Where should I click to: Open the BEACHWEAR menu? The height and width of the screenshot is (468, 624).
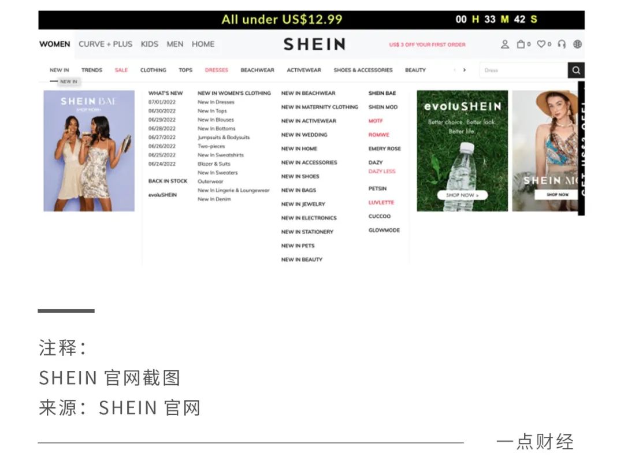[258, 70]
